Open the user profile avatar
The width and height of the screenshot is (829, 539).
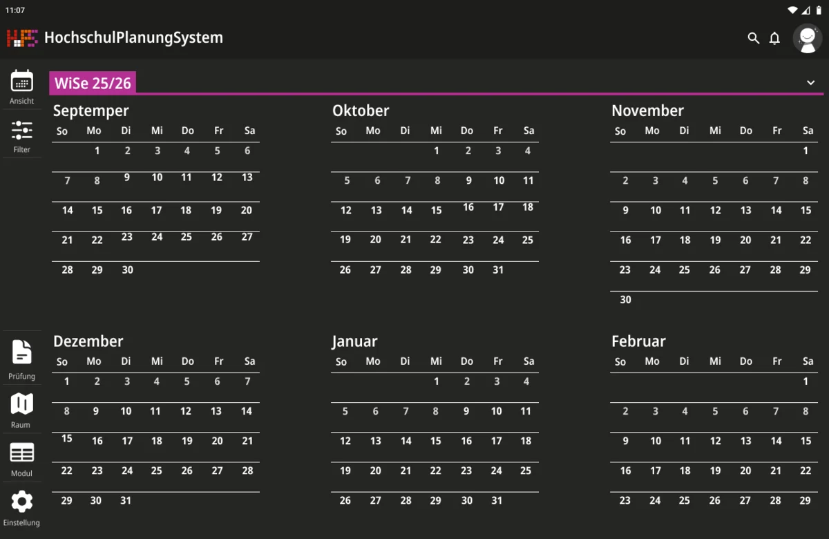point(807,39)
